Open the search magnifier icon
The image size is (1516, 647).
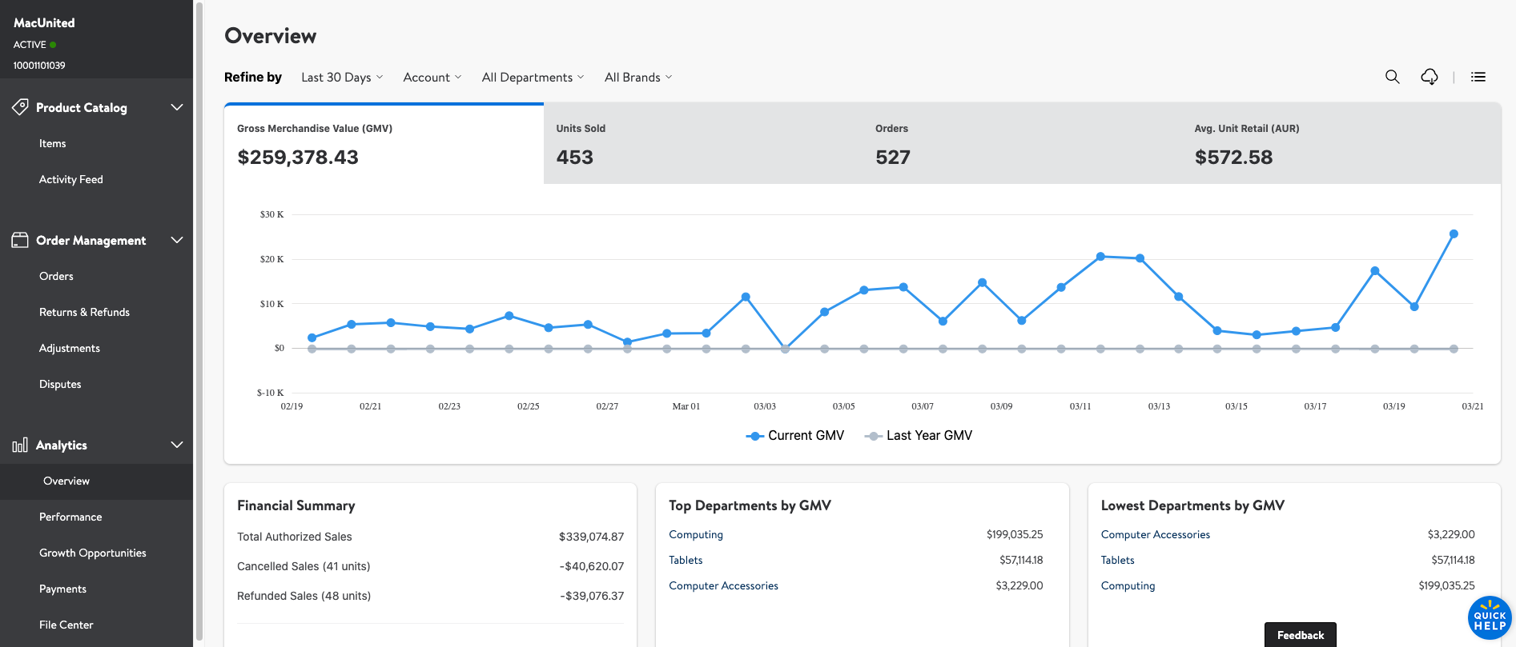click(x=1393, y=77)
